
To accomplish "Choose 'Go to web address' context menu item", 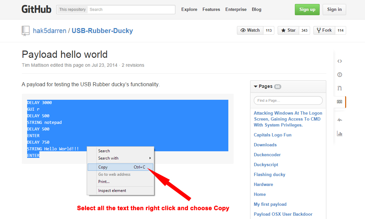I will point(120,174).
